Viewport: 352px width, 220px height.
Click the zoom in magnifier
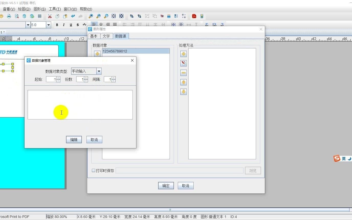pyautogui.click(x=91, y=16)
